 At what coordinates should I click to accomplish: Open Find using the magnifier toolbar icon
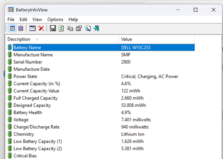pyautogui.click(x=88, y=28)
